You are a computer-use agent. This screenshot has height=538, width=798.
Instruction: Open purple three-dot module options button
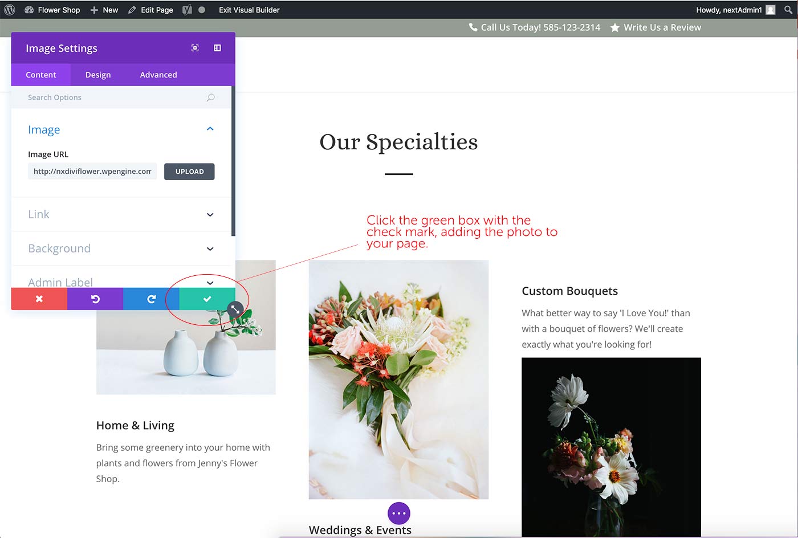pos(399,513)
